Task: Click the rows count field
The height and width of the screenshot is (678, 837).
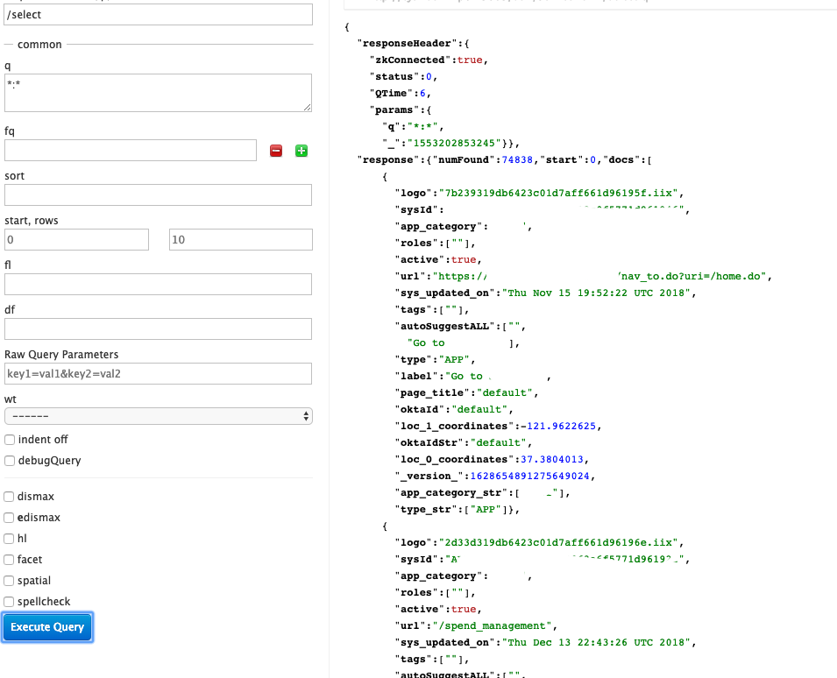Action: click(240, 239)
